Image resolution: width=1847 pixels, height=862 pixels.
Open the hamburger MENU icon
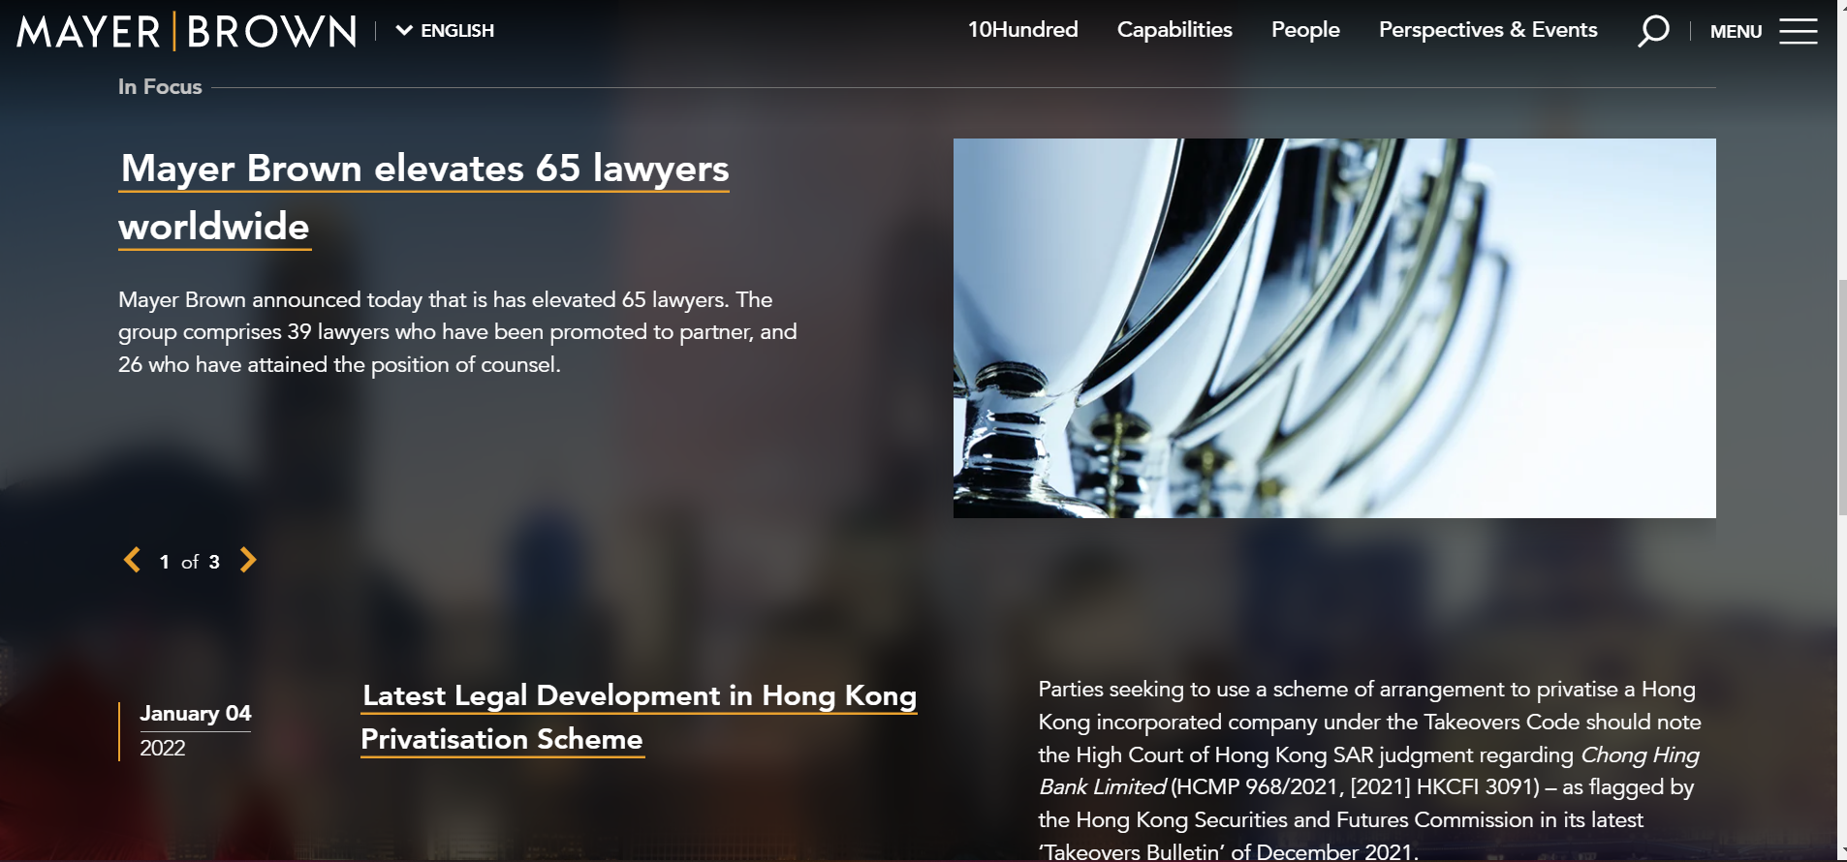point(1798,31)
